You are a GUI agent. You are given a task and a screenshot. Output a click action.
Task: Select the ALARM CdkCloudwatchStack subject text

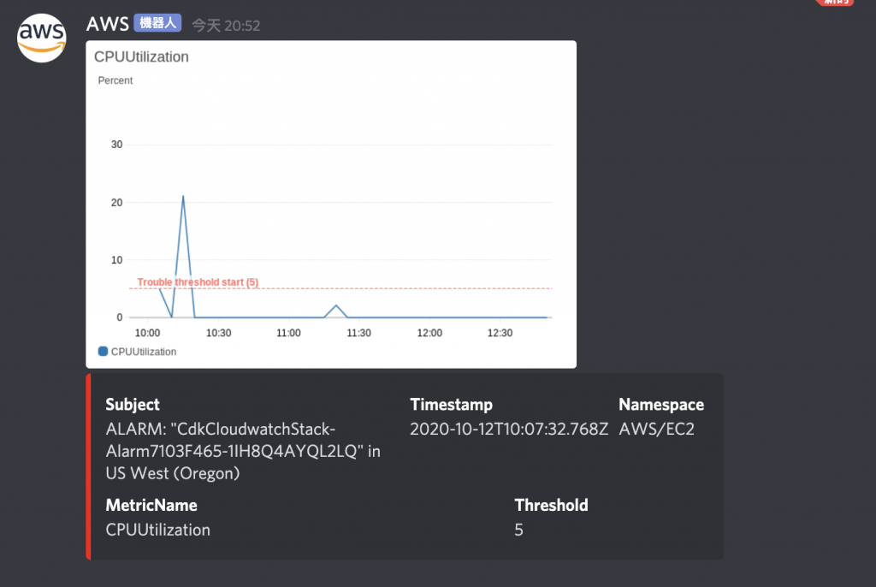point(243,451)
